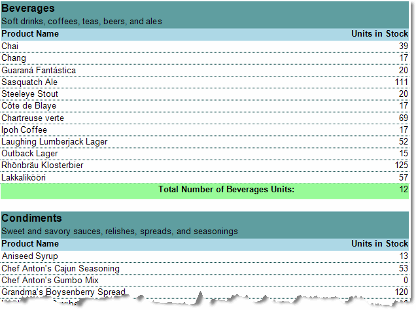This screenshot has height=310, width=416.
Task: Click the 111 stock value for Sasquatch Ale
Action: 401,82
